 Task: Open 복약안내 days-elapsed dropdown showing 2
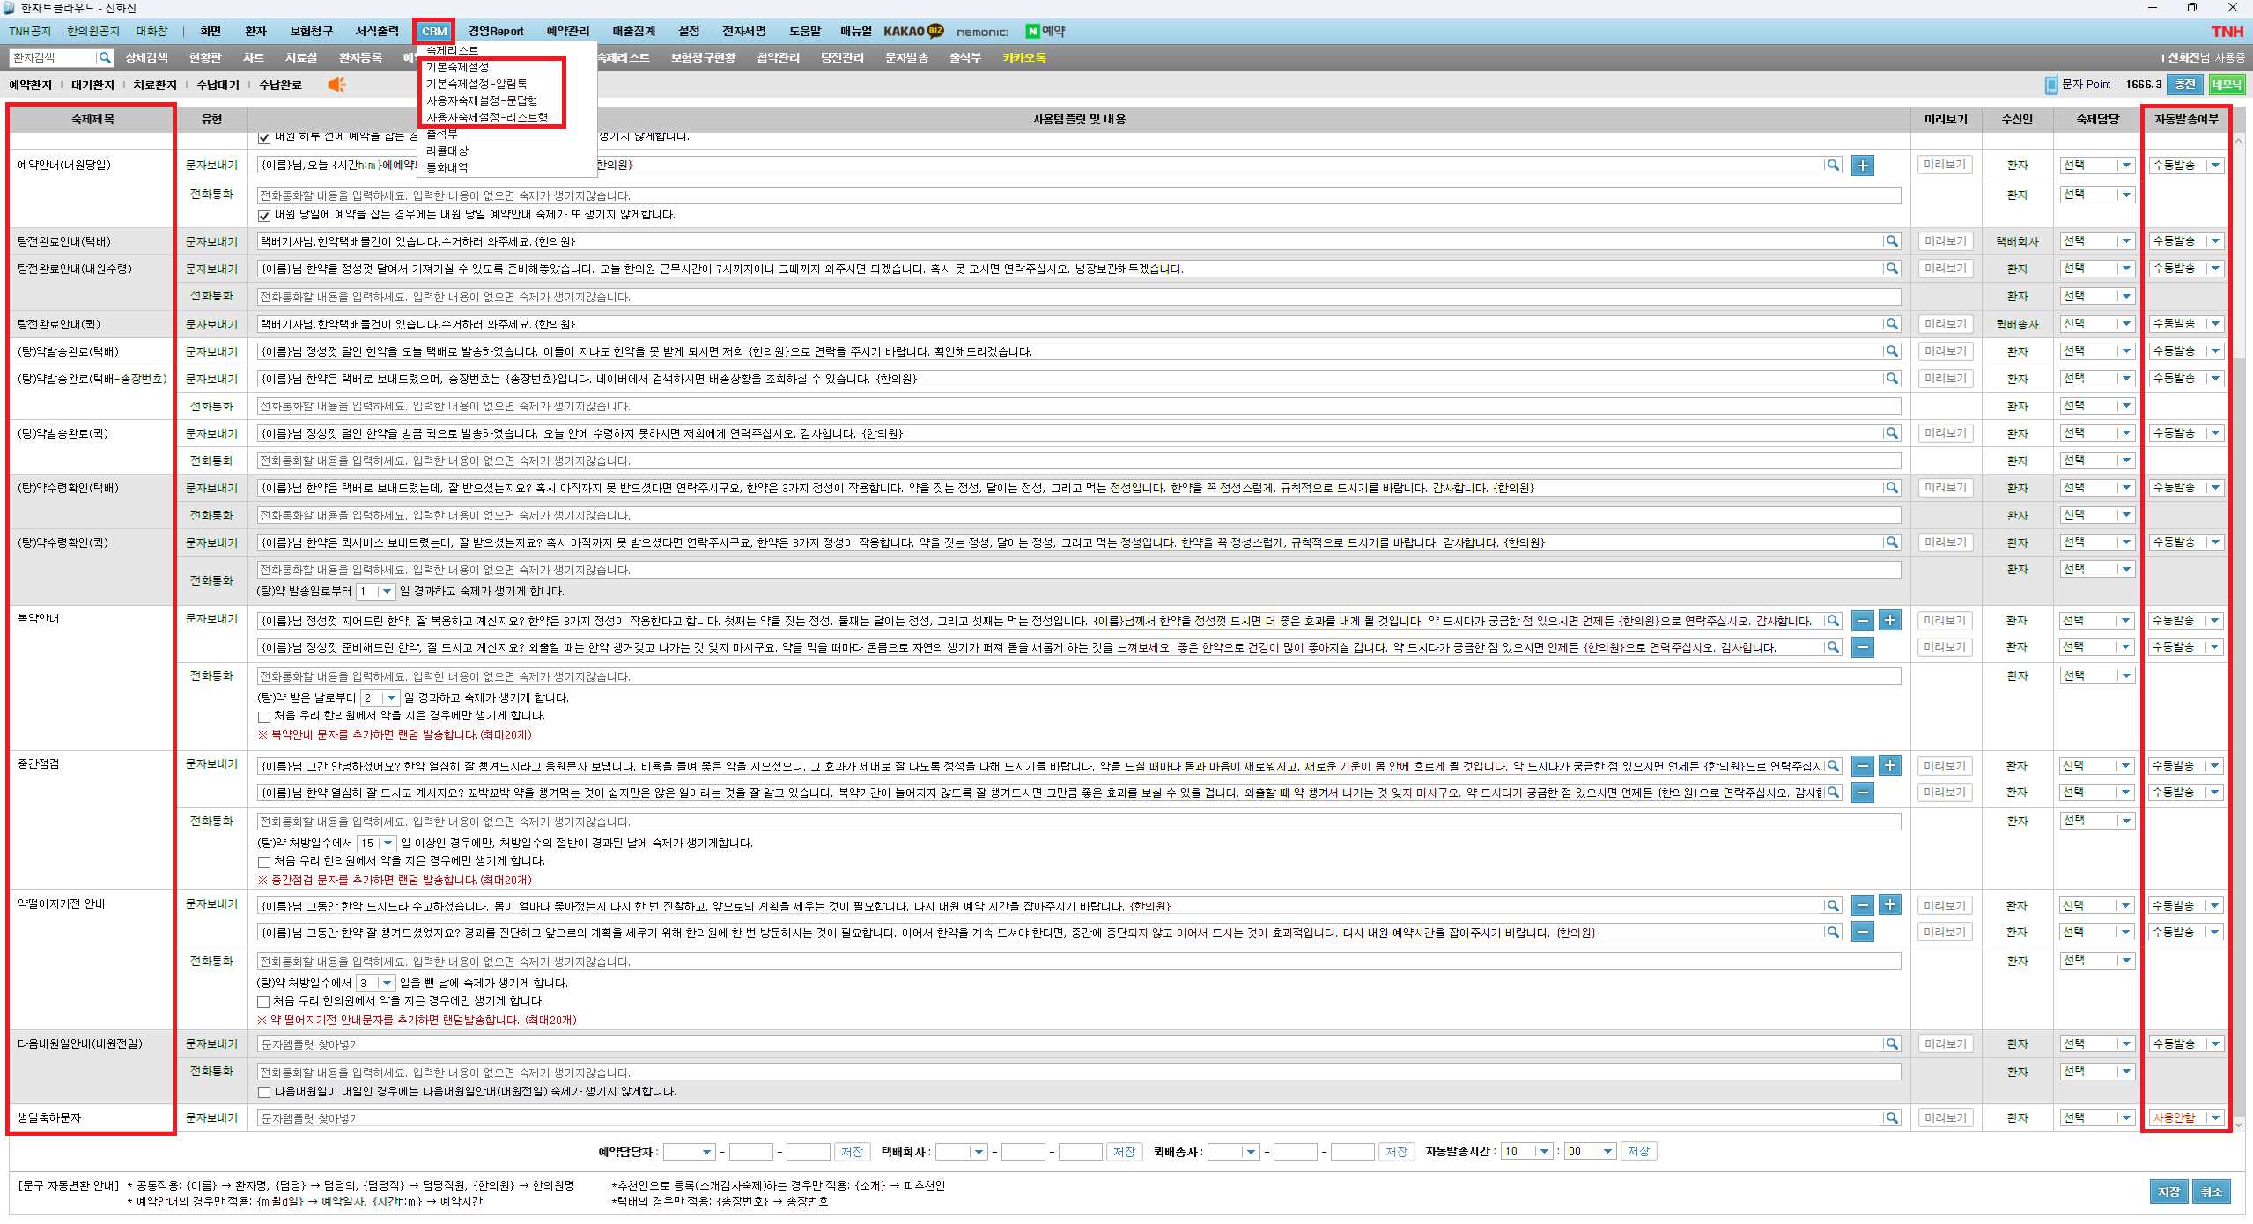380,698
